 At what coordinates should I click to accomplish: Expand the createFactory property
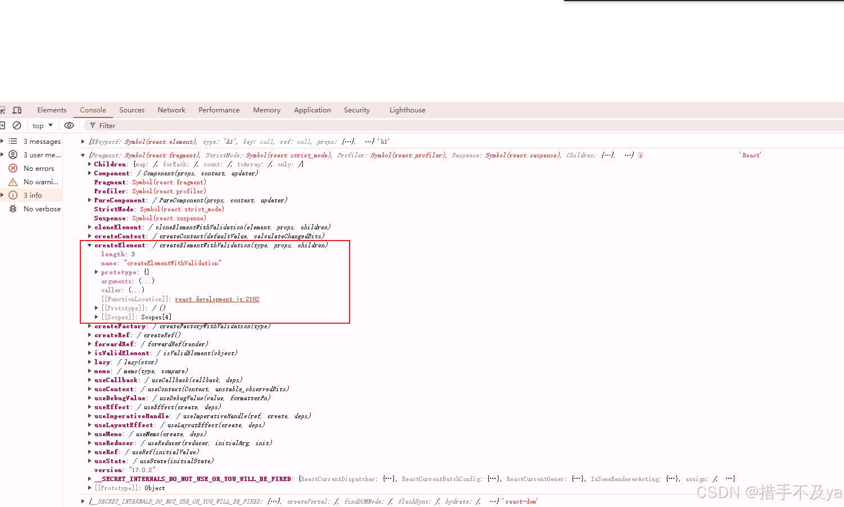click(x=90, y=326)
